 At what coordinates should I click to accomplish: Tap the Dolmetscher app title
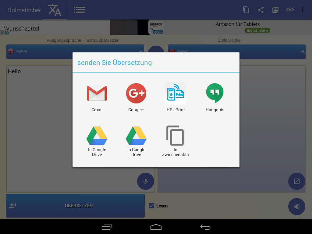[24, 10]
